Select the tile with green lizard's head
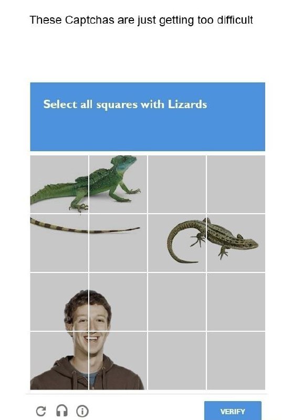282x420 pixels. coord(118,184)
